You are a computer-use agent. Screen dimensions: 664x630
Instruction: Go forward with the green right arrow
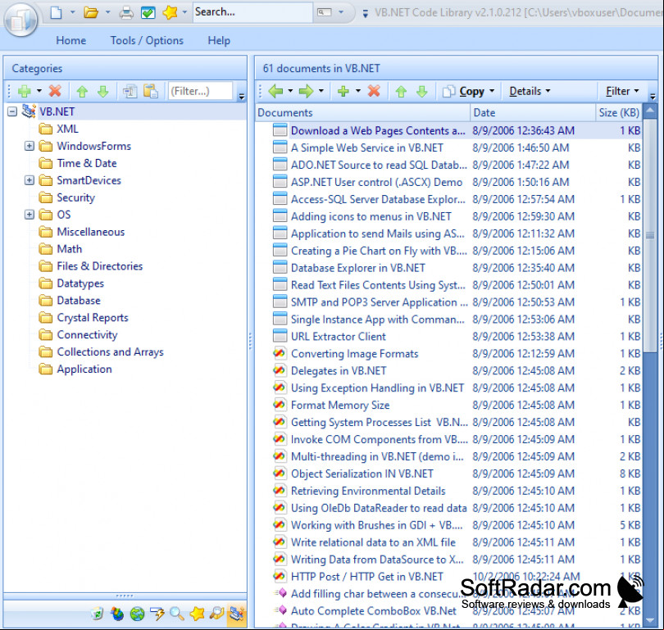coord(306,91)
